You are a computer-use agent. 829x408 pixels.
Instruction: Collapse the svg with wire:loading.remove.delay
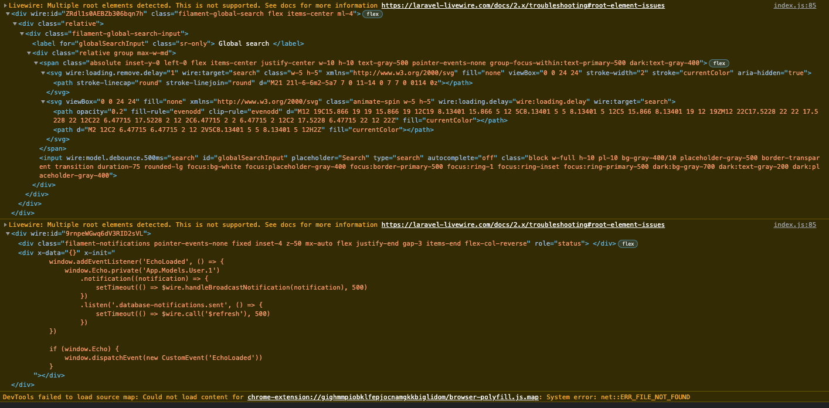coord(42,73)
